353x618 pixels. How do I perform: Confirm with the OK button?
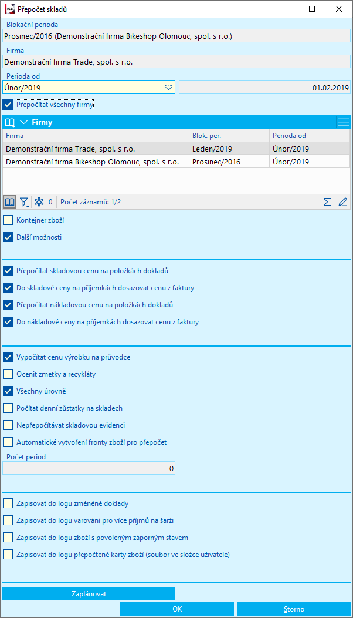coord(177,609)
